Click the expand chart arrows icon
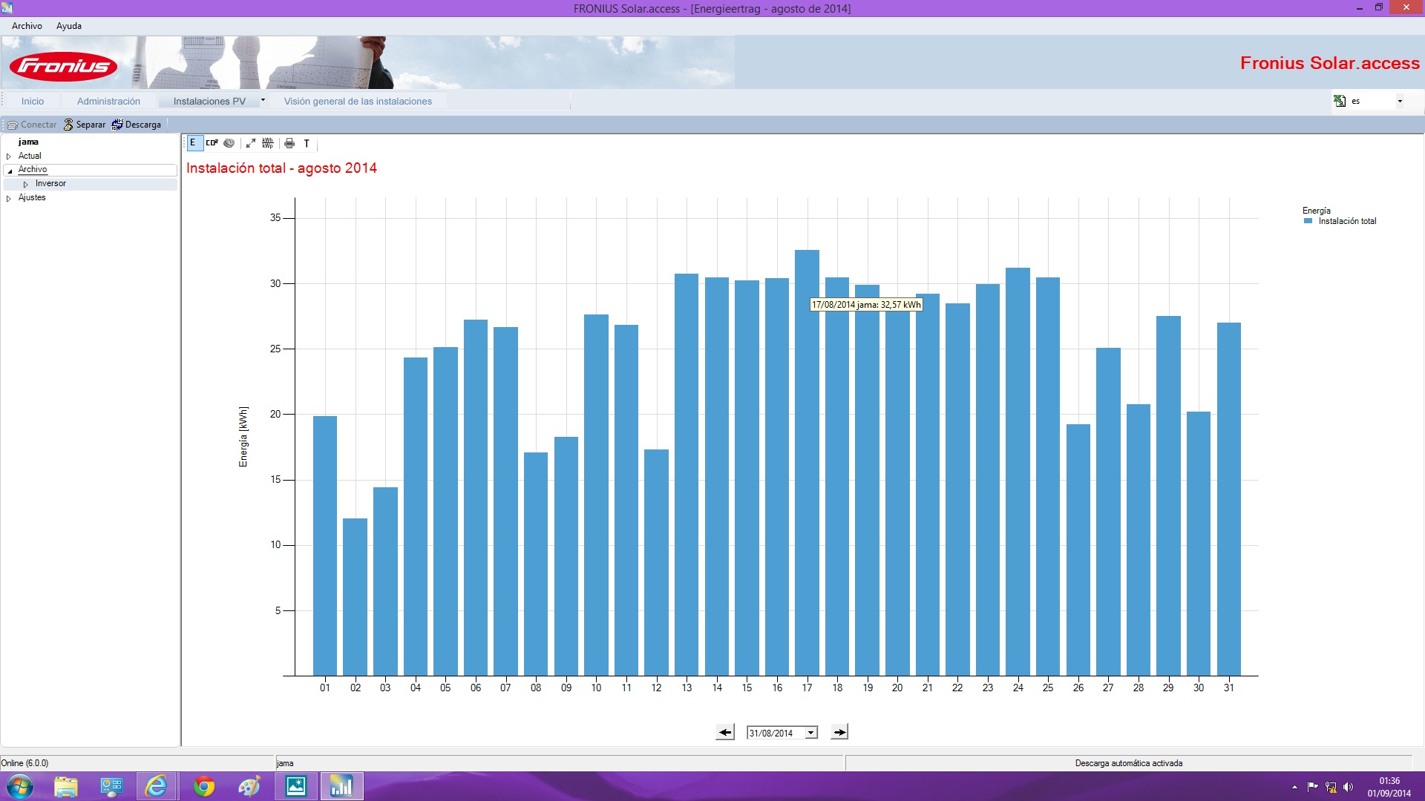 point(251,143)
